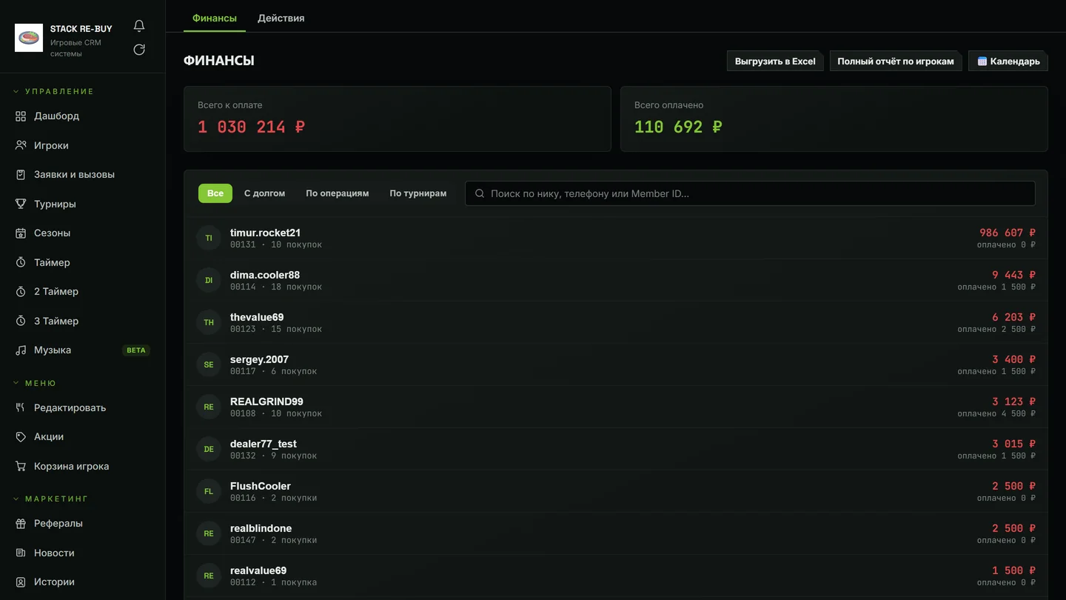Screen dimensions: 1066x600
Task: Switch to the Действия tab
Action: tap(281, 18)
